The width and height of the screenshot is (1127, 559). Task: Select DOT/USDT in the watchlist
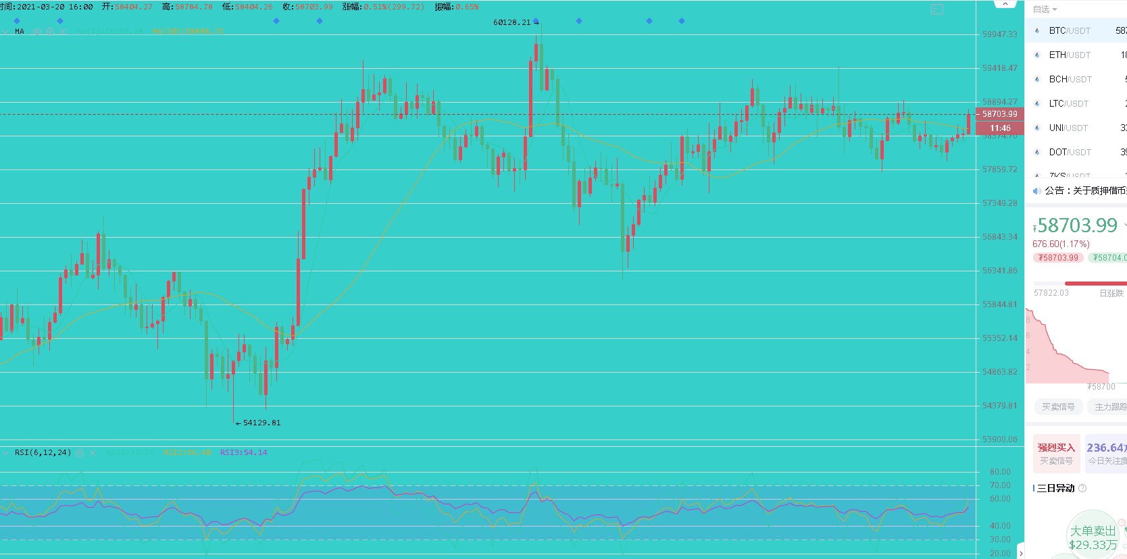pyautogui.click(x=1076, y=152)
